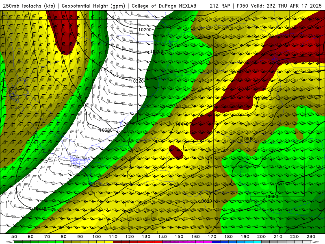
Task: Click the right end arrow of the colorbar
Action: 315,242
